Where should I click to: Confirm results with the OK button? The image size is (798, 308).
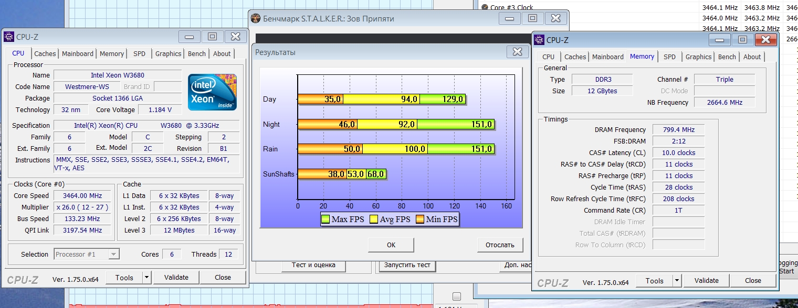point(391,245)
